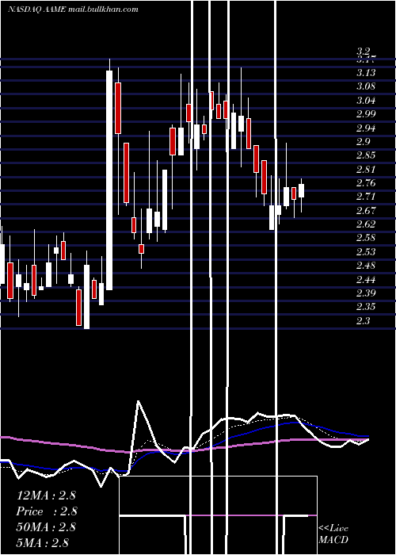
Task: Click the 2.67 price axis label
Action: pos(366,211)
